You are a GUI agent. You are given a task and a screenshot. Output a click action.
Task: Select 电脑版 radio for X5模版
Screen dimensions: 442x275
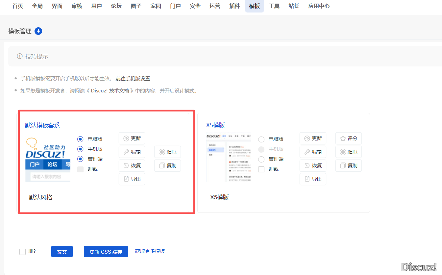tap(261, 139)
